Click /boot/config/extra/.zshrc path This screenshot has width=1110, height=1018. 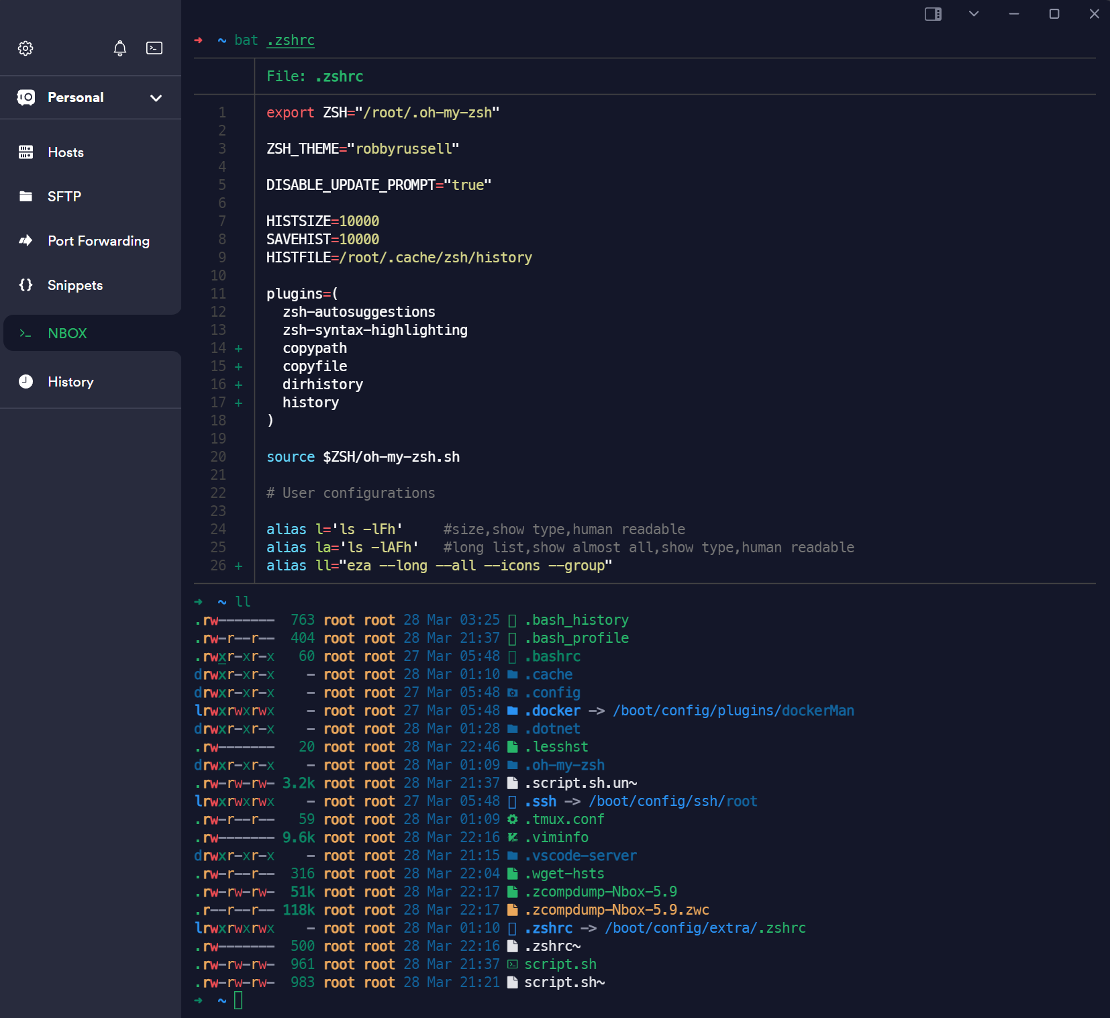point(705,928)
